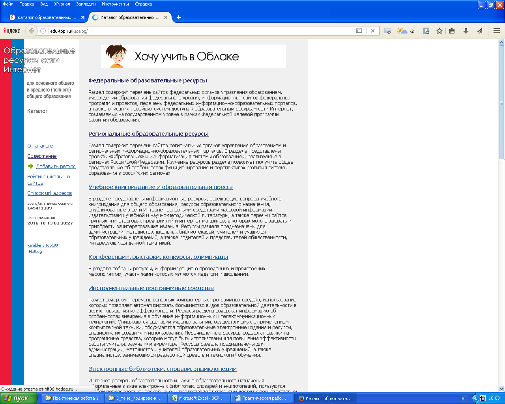Toggle reader view icon in address bar
Screen dimensions: 505x404
pyautogui.click(x=359, y=31)
